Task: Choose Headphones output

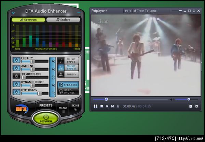Action: (68, 91)
